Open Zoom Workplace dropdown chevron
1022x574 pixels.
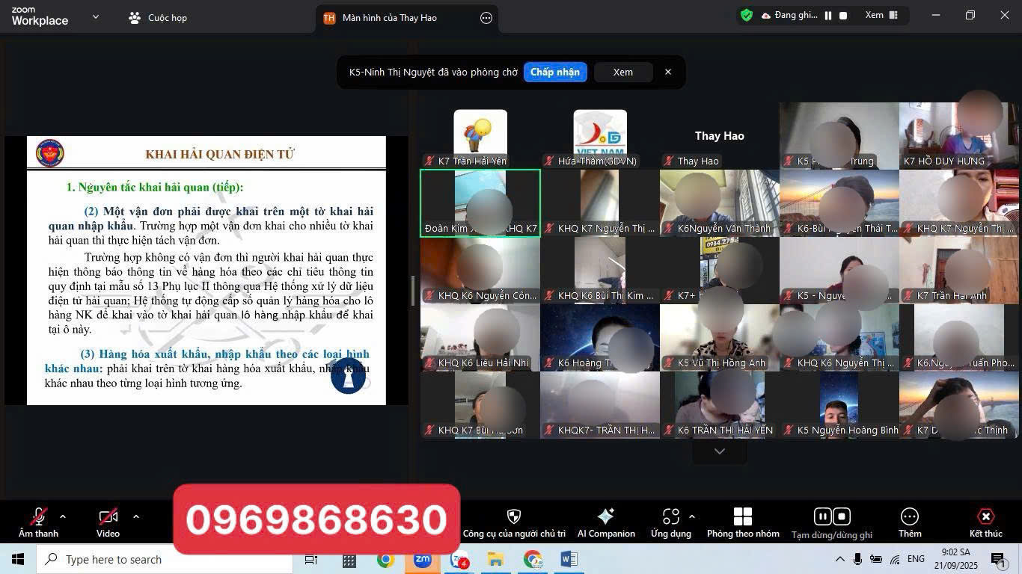click(x=95, y=17)
